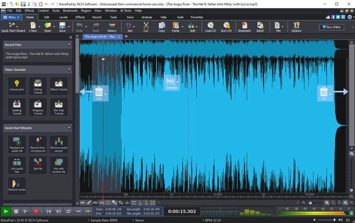
Task: Add a Bookmark
Action: coord(244,27)
